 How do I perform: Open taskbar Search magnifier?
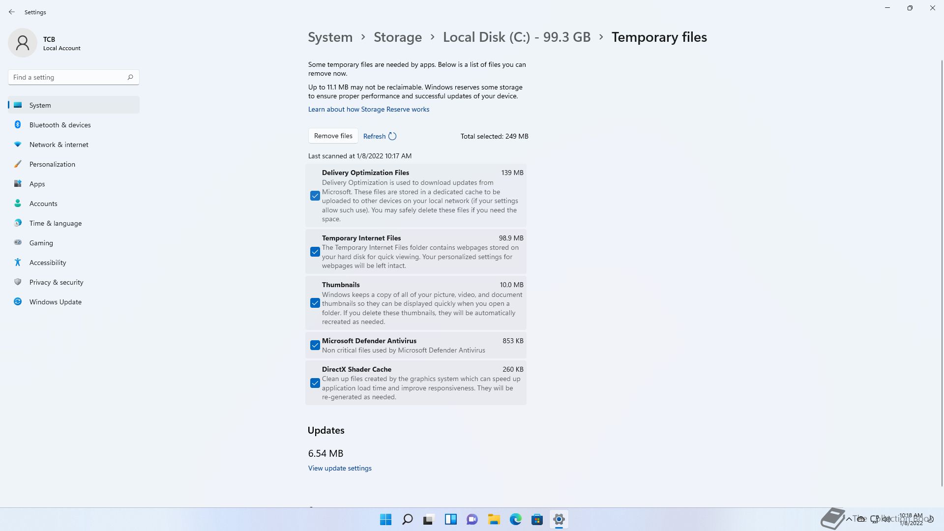coord(408,519)
